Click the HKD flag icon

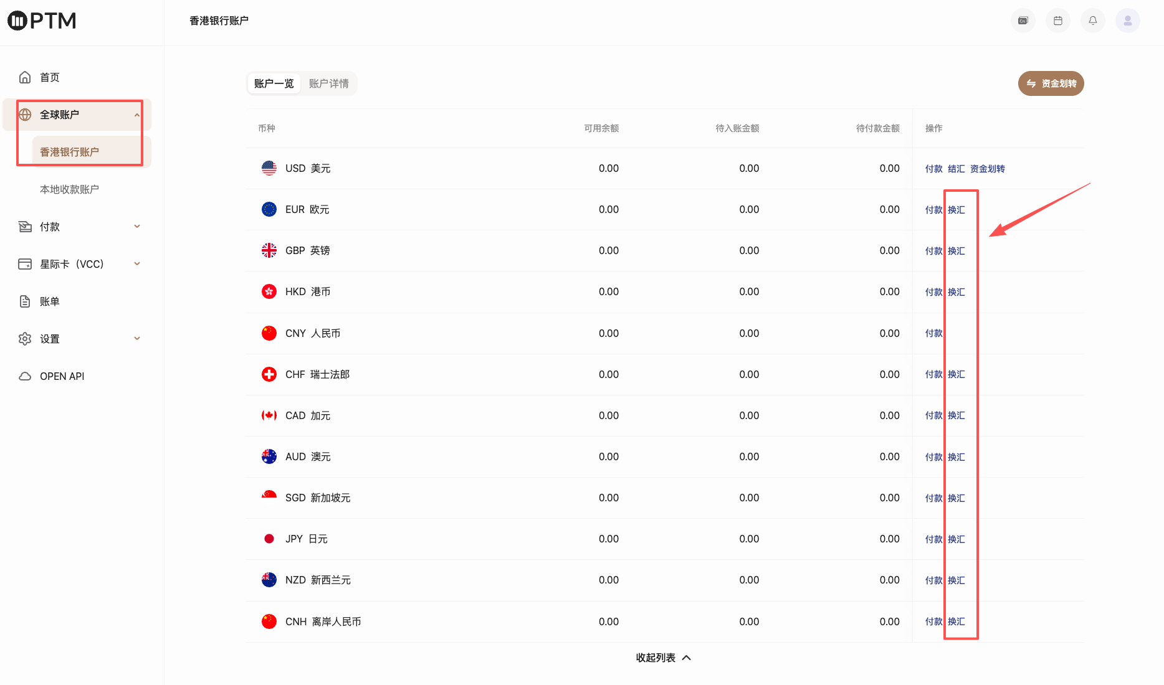[269, 291]
